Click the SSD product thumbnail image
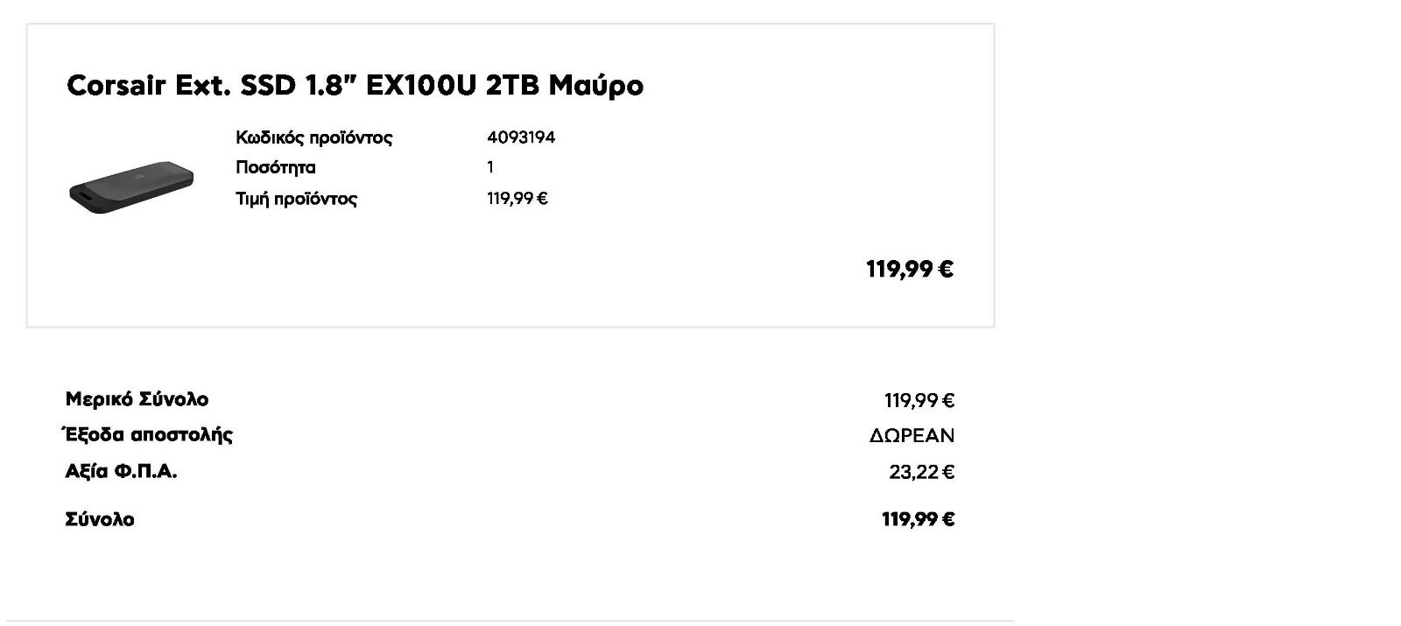Screen dimensions: 1401x626 (x=131, y=188)
